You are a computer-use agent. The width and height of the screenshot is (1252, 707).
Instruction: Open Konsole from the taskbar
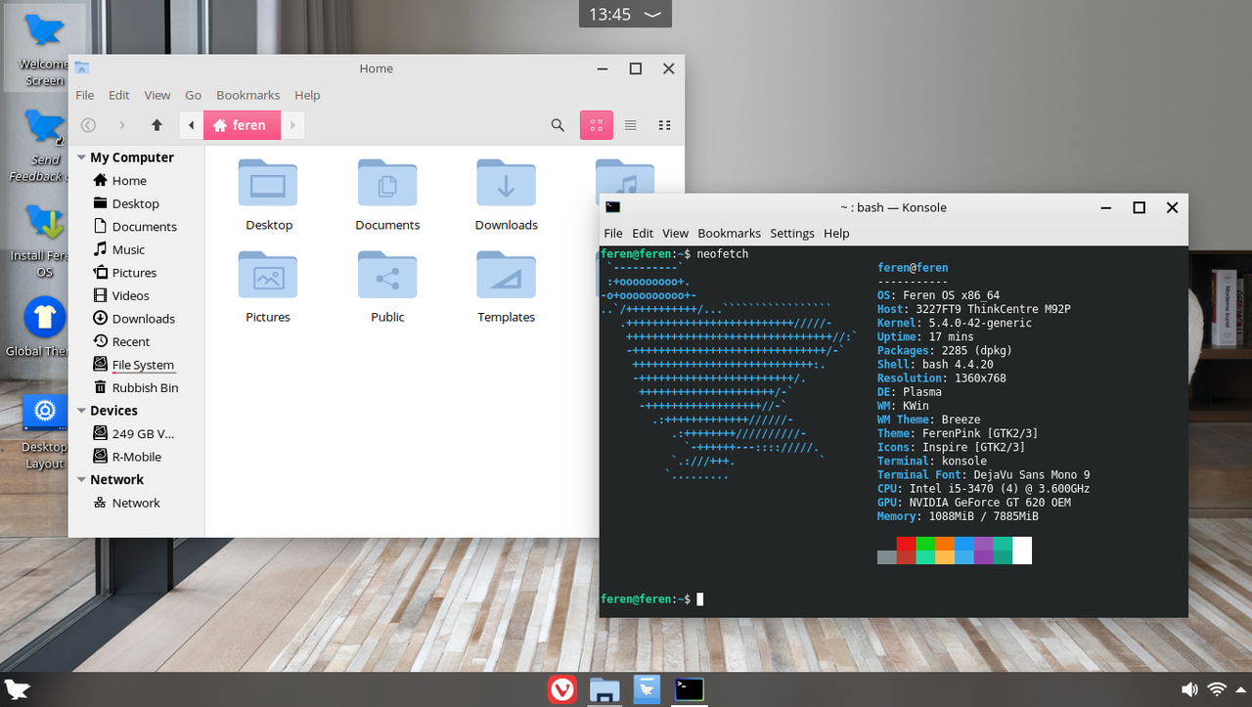(x=688, y=689)
